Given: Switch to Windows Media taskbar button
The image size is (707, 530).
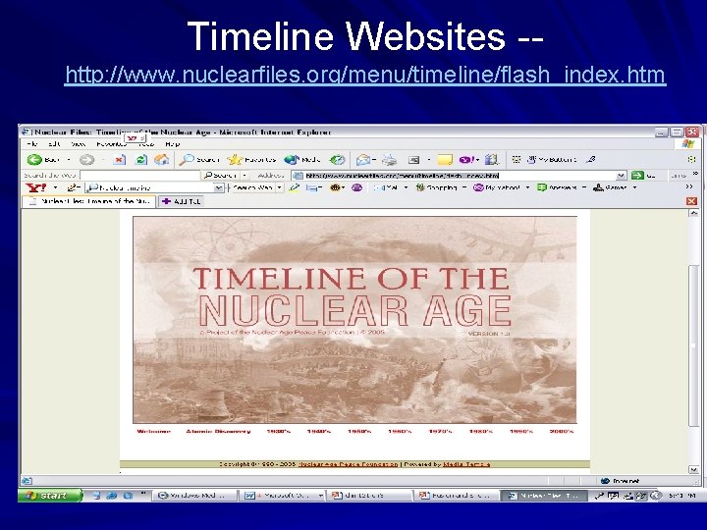Looking at the screenshot, I should pos(195,496).
